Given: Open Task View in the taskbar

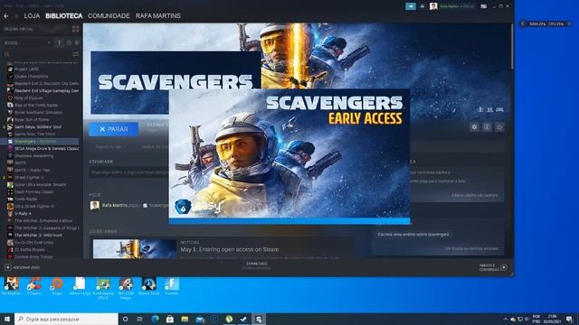Looking at the screenshot, I should click(x=140, y=319).
